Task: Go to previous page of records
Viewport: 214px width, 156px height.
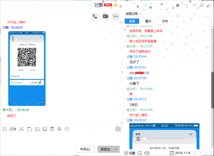Action: point(200,153)
